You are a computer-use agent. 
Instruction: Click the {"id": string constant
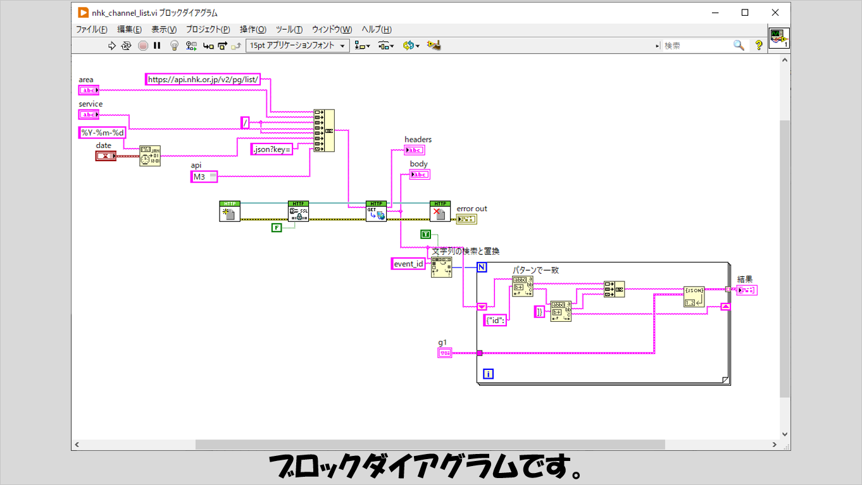click(x=496, y=321)
